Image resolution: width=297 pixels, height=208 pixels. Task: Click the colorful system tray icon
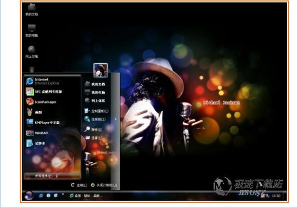point(263,196)
